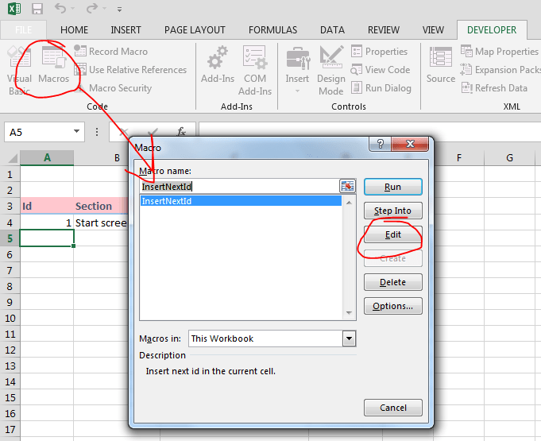Click the Start screen cell in row 4

101,222
